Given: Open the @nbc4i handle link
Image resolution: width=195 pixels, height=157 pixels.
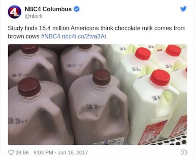Looking at the screenshot, I should 34,16.
